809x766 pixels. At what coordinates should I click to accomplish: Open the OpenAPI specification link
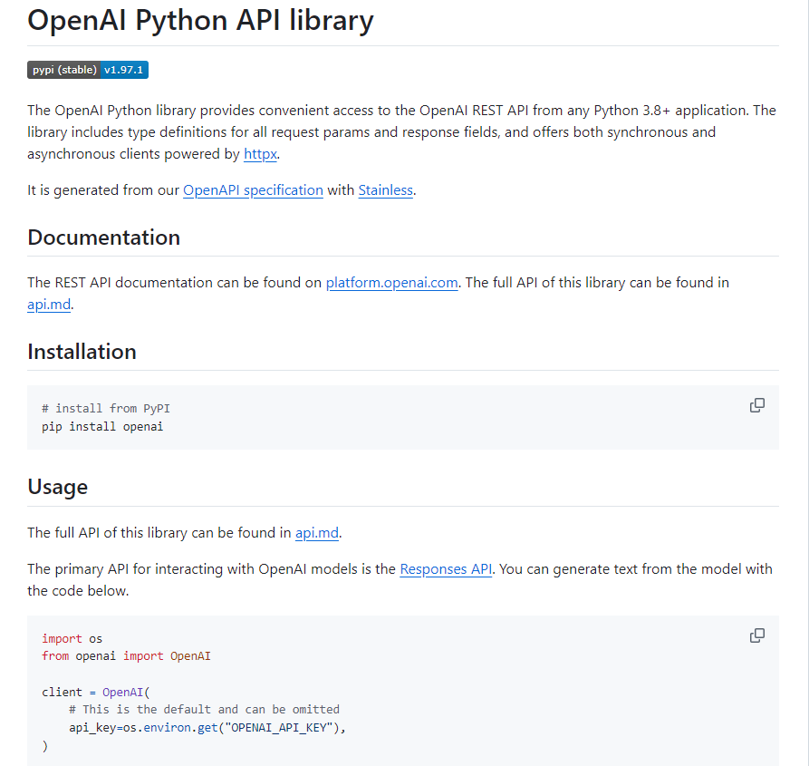pyautogui.click(x=253, y=190)
